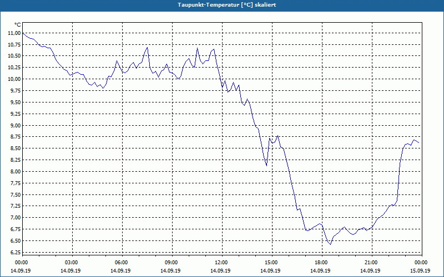
Task: Click the 10,50 y-axis label
Action: pyautogui.click(x=15, y=56)
